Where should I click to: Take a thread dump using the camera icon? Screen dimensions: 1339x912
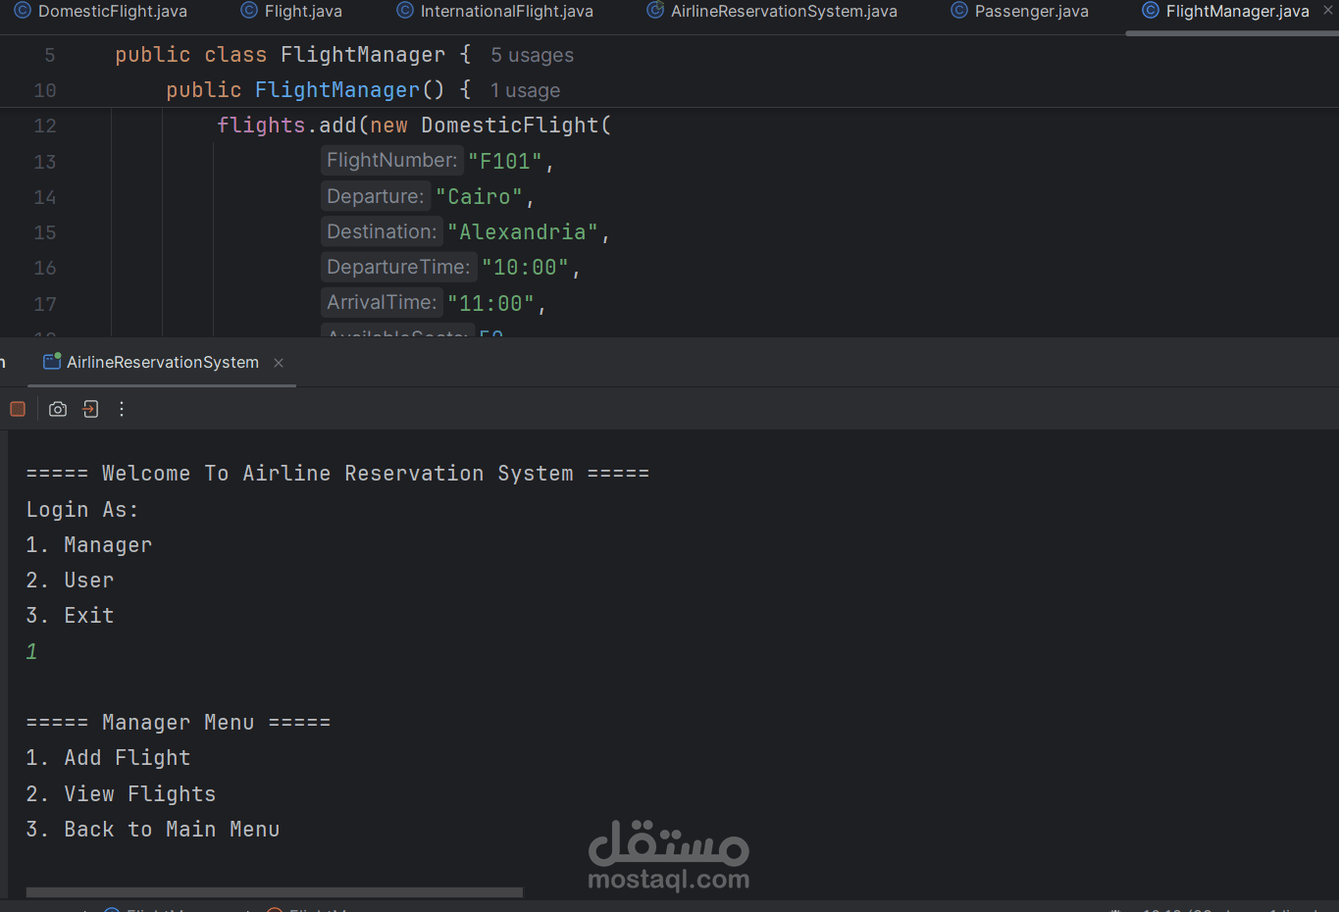click(57, 409)
